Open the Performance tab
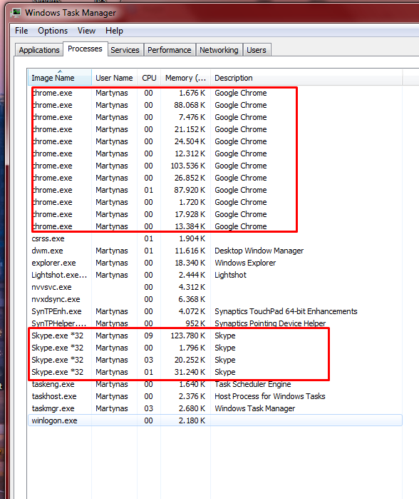Image resolution: width=419 pixels, height=499 pixels. tap(170, 50)
